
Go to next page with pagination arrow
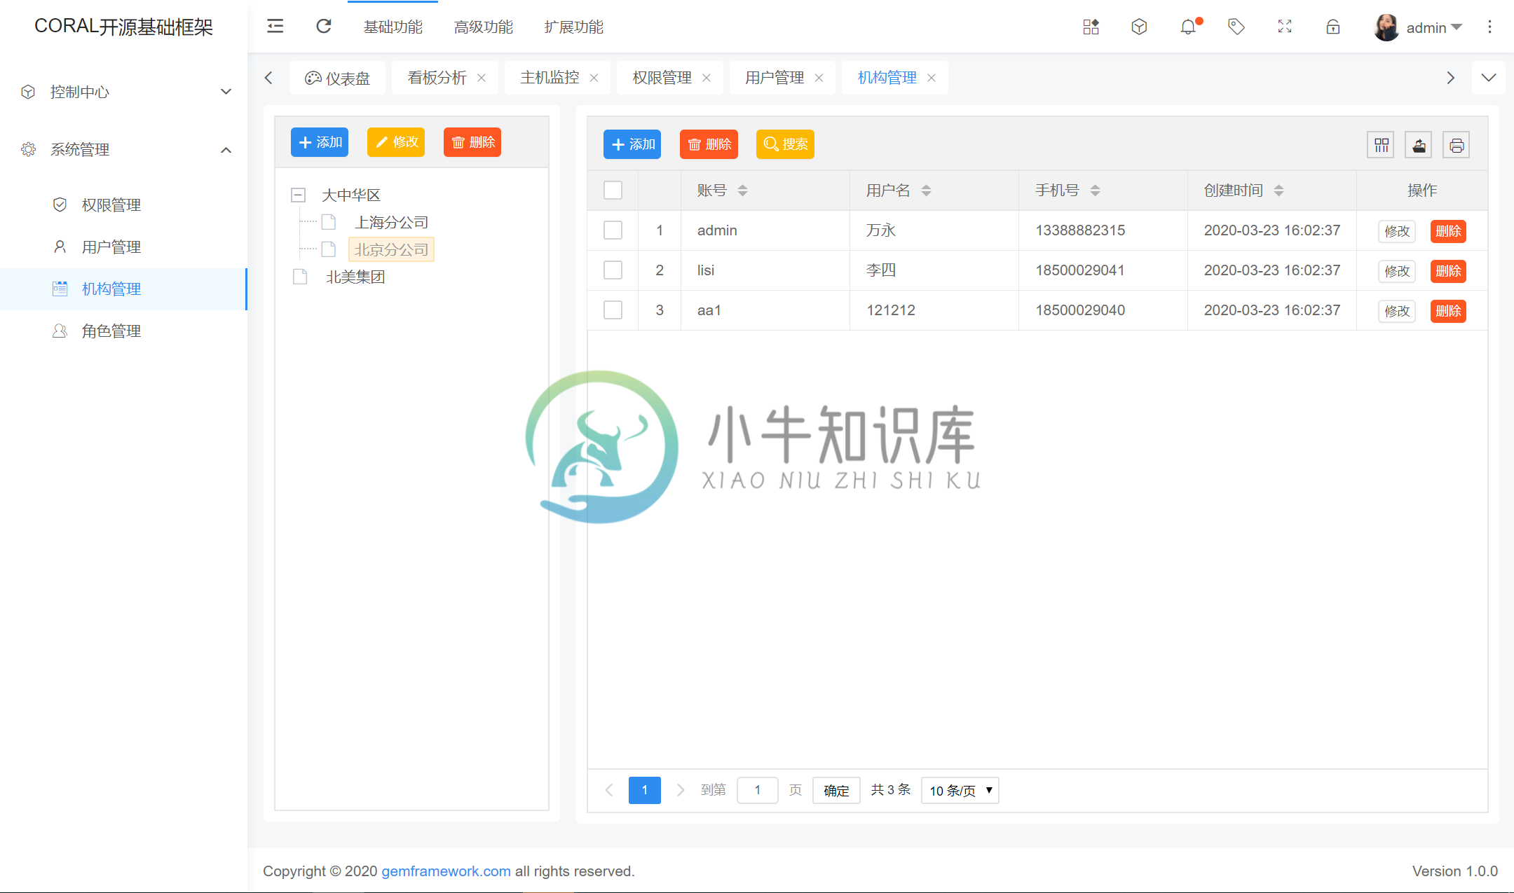coord(680,790)
